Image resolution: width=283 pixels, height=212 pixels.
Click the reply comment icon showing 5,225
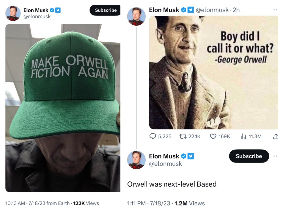point(153,136)
